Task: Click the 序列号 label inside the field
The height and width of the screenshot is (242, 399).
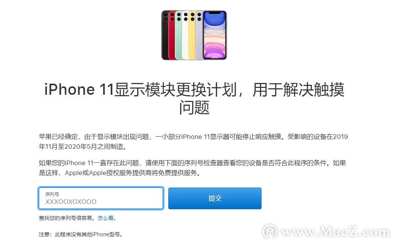Action: tap(52, 194)
